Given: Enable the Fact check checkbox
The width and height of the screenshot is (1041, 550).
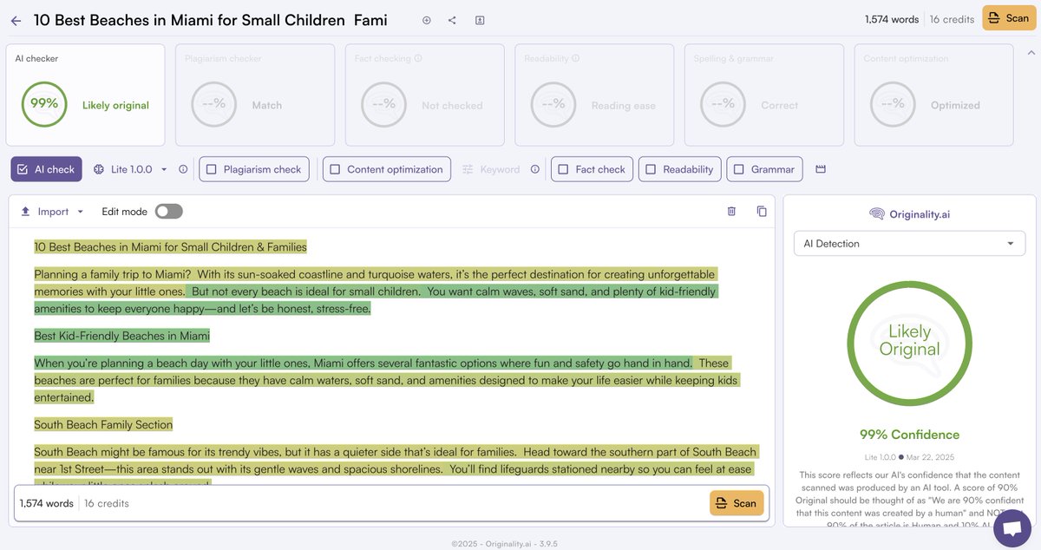Looking at the screenshot, I should (592, 169).
